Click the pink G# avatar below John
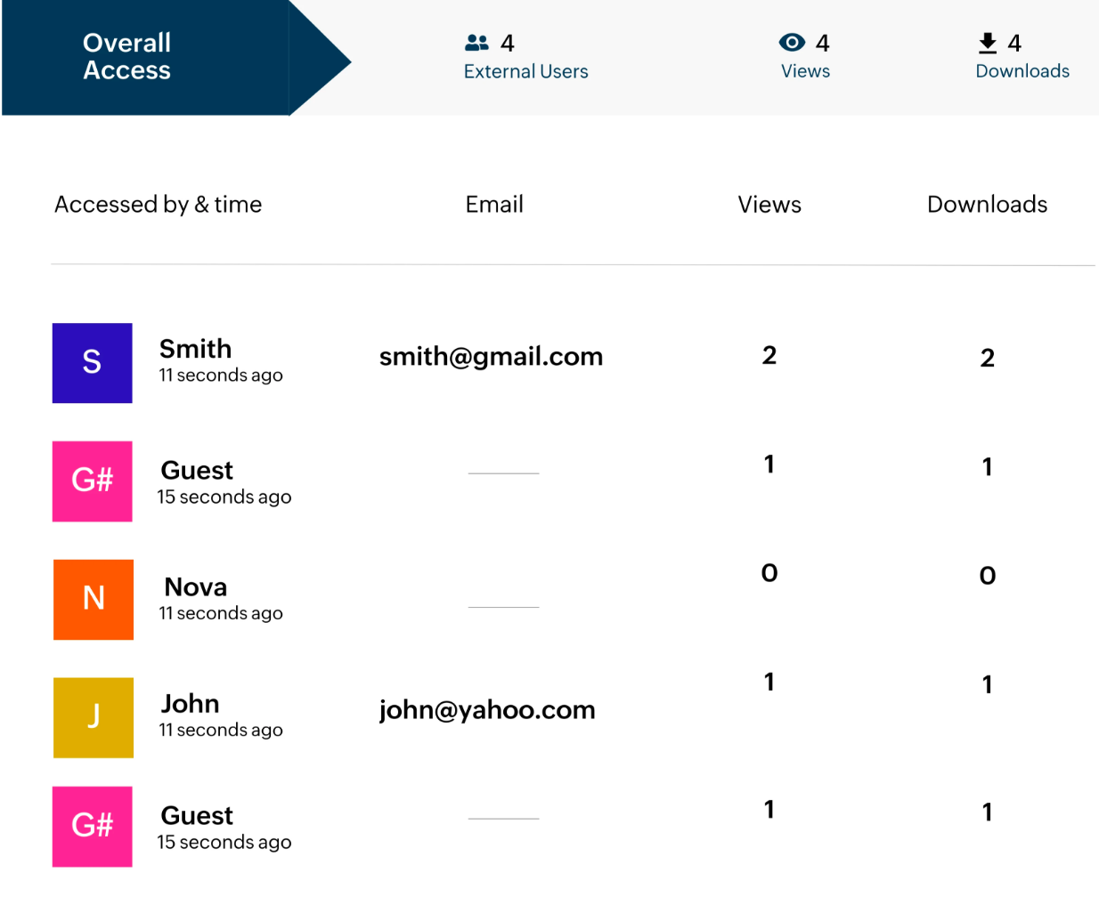The height and width of the screenshot is (897, 1099). coord(93,826)
